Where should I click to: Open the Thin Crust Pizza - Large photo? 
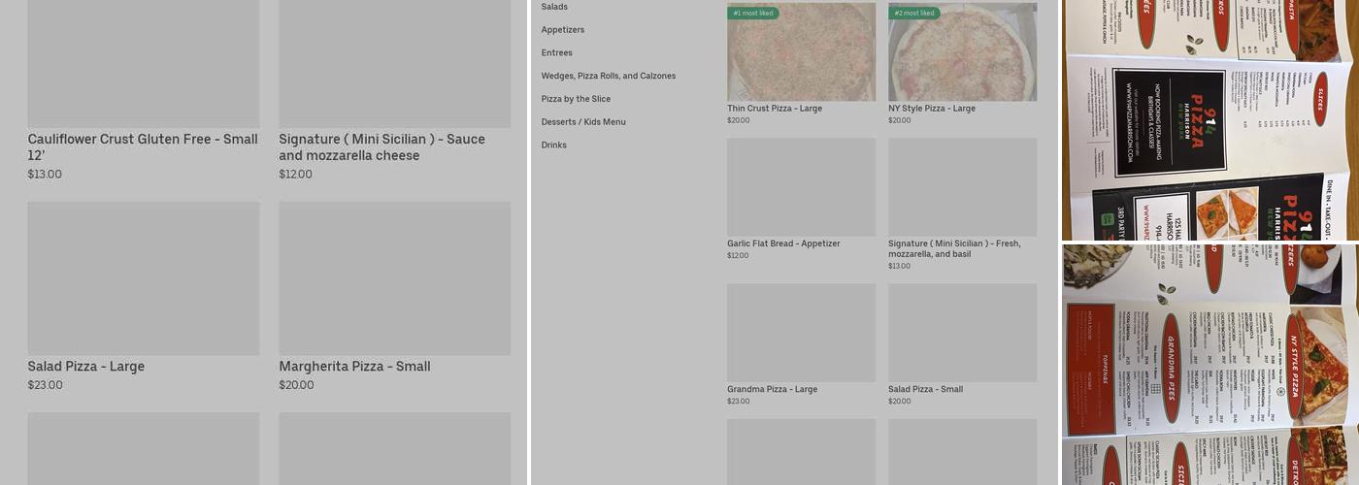coord(801,51)
